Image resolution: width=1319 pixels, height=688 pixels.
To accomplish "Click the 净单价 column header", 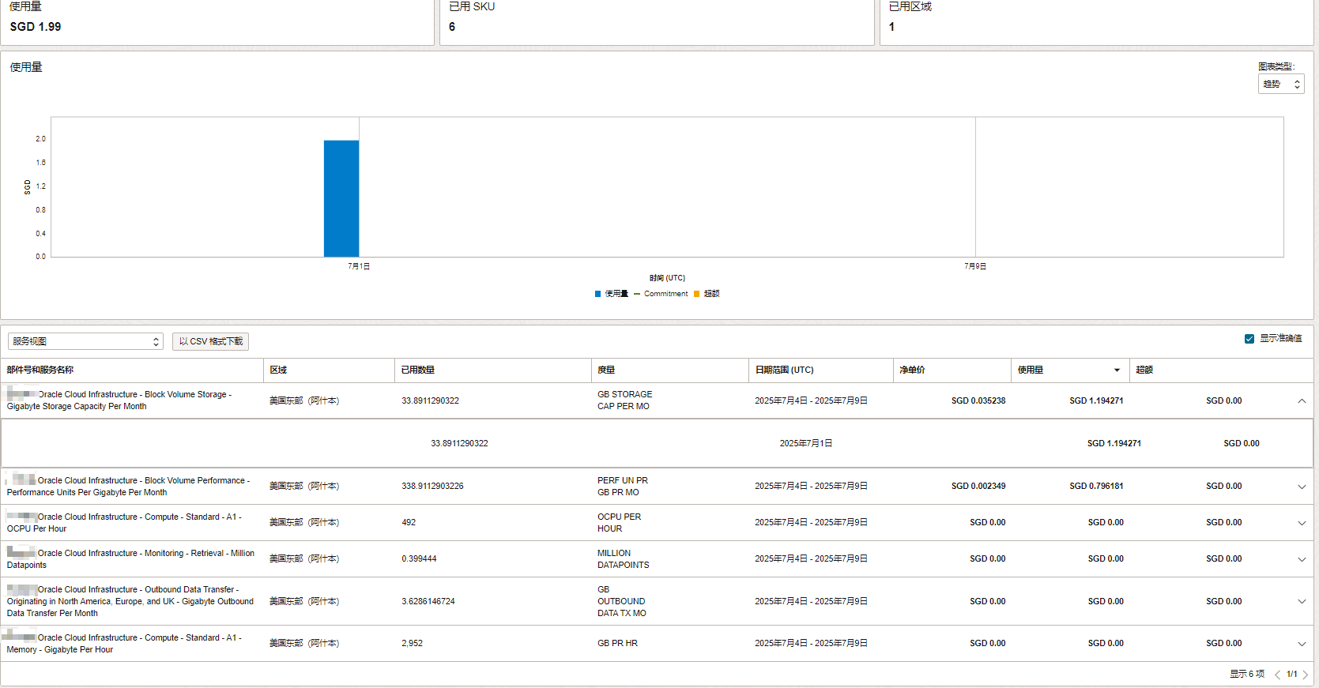I will [x=912, y=370].
